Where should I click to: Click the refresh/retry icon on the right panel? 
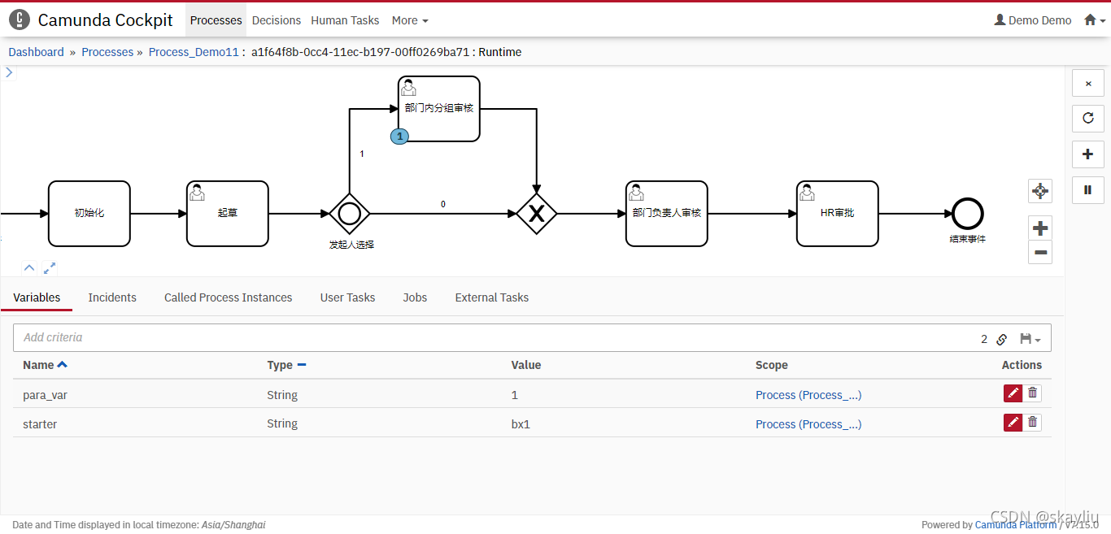coord(1088,119)
